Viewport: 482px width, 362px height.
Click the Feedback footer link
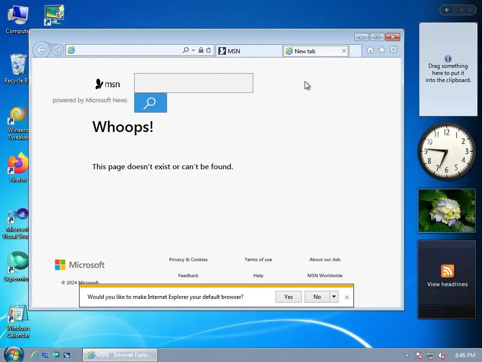188,275
